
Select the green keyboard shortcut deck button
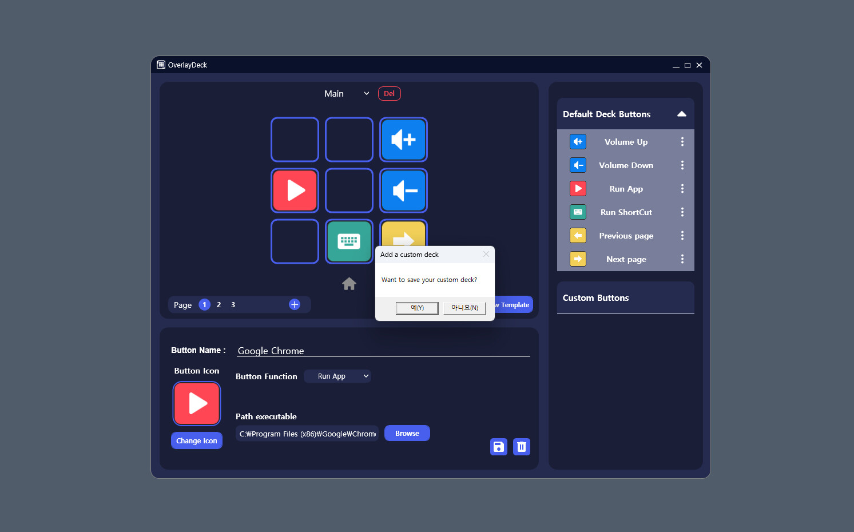(349, 241)
